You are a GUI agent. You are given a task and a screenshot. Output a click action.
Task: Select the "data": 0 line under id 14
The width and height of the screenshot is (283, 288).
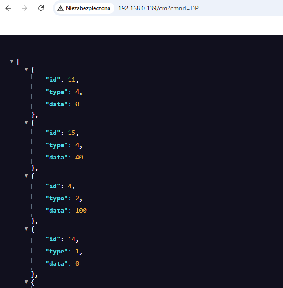point(62,264)
